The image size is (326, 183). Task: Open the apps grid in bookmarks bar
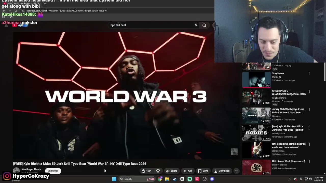4,17
